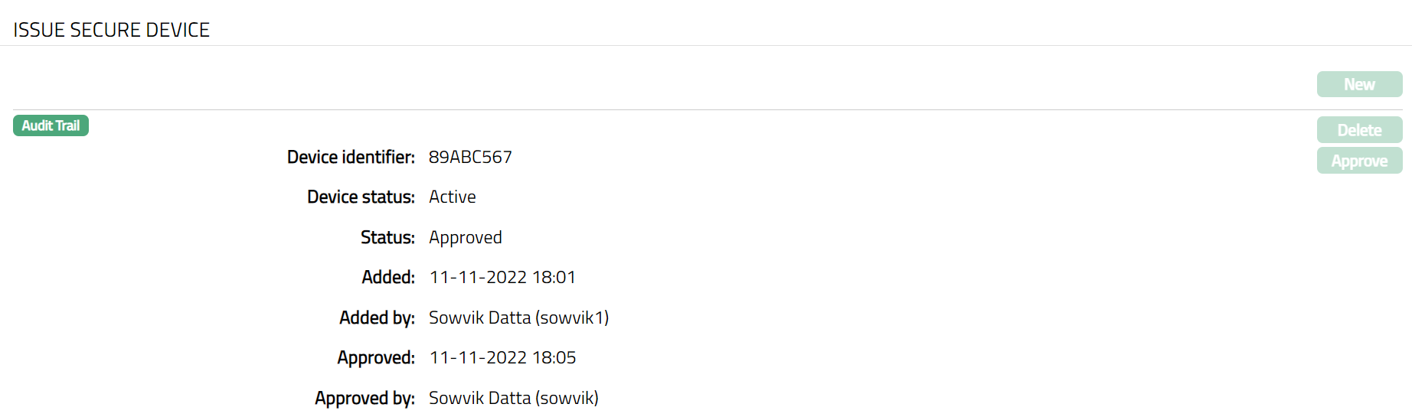Click the Added by label

[377, 318]
